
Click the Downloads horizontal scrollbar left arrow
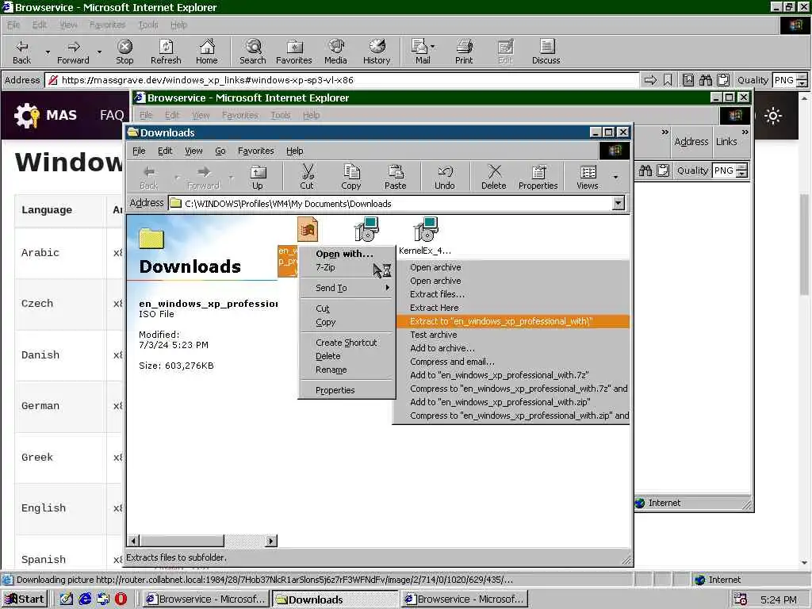(133, 541)
